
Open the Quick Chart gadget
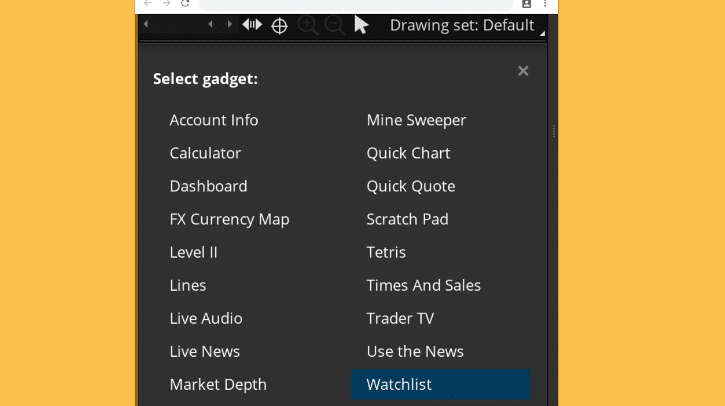408,153
